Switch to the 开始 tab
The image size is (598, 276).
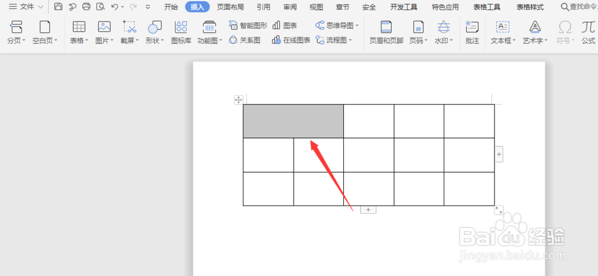coord(171,7)
